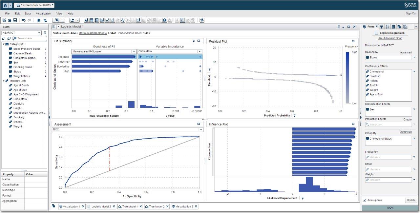Toggle the Auto-update checkbox
Screen dimensions: 420x213
365,200
